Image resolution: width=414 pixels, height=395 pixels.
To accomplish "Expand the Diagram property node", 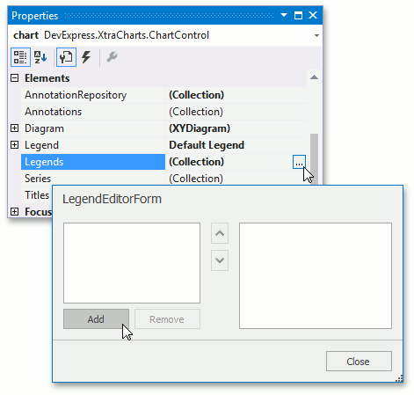I will (14, 128).
